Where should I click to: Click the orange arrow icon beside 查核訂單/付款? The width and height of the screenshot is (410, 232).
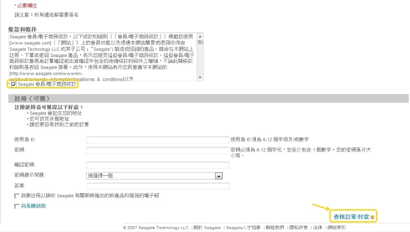(372, 217)
